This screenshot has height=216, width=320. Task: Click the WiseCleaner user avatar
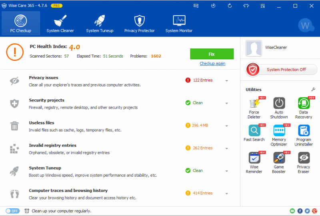[x=254, y=48]
